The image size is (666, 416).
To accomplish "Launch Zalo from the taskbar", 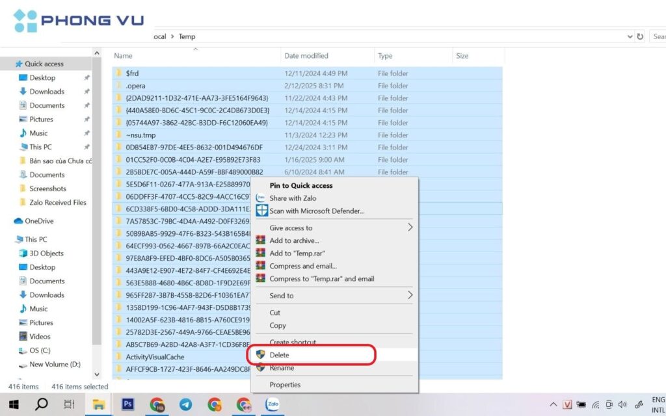I will click(272, 404).
